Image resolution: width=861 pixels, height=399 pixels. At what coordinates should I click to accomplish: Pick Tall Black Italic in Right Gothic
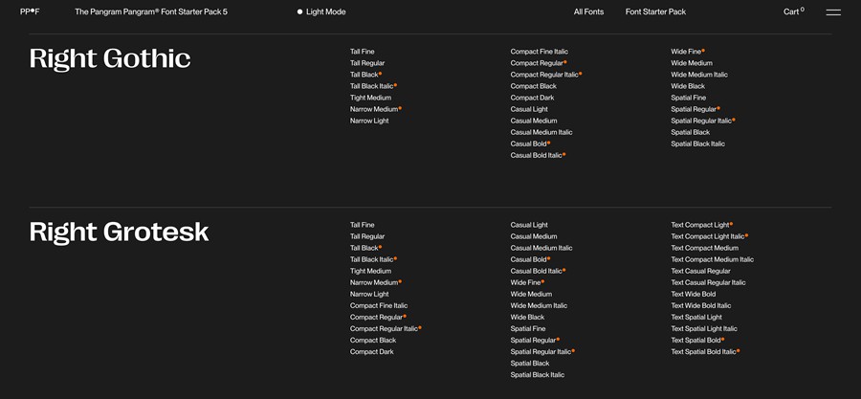(x=373, y=86)
